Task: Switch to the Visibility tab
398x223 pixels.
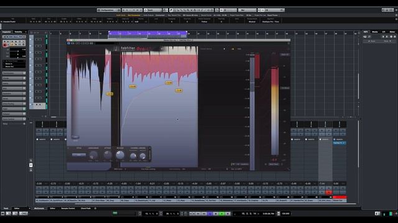Action: pos(18,32)
